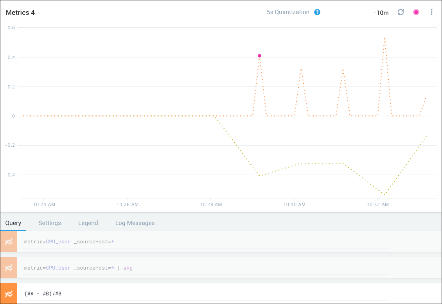Click the icon for (#A - #B)/#B row

(x=9, y=293)
